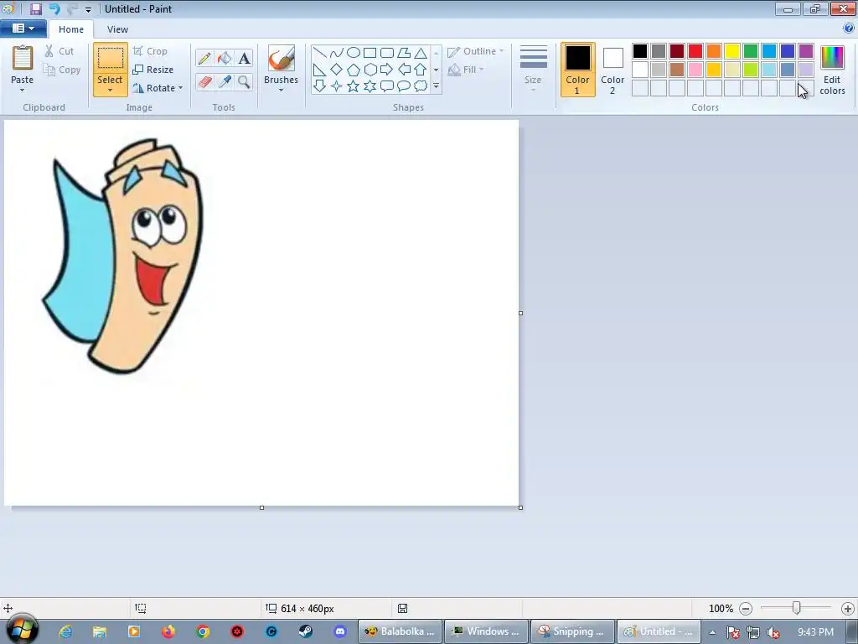This screenshot has width=858, height=644.
Task: Activate Color 2 background selector
Action: click(612, 70)
